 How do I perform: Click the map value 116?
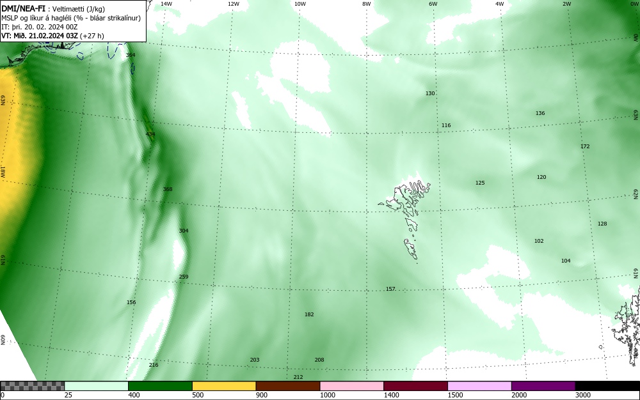446,125
